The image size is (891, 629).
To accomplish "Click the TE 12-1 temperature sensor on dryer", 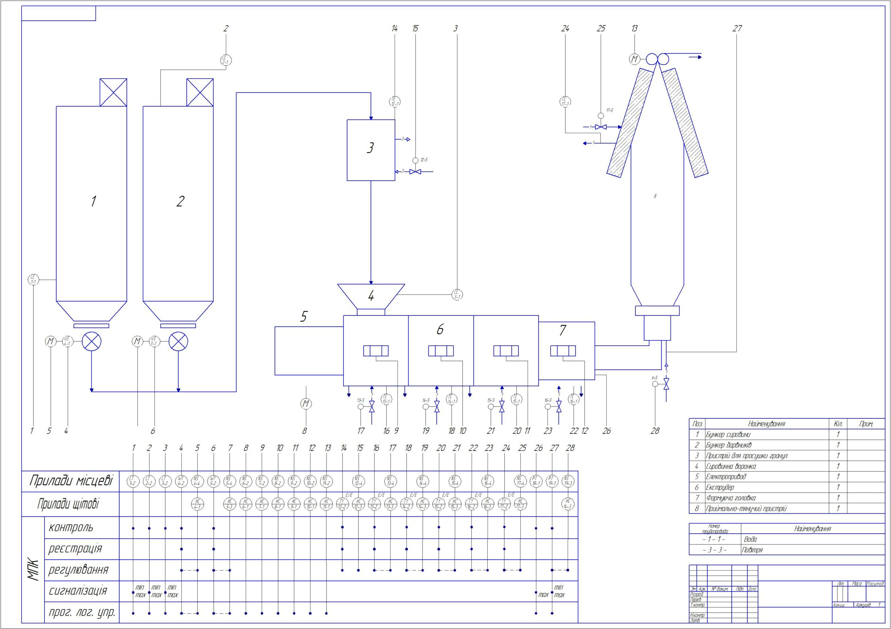I will click(395, 102).
